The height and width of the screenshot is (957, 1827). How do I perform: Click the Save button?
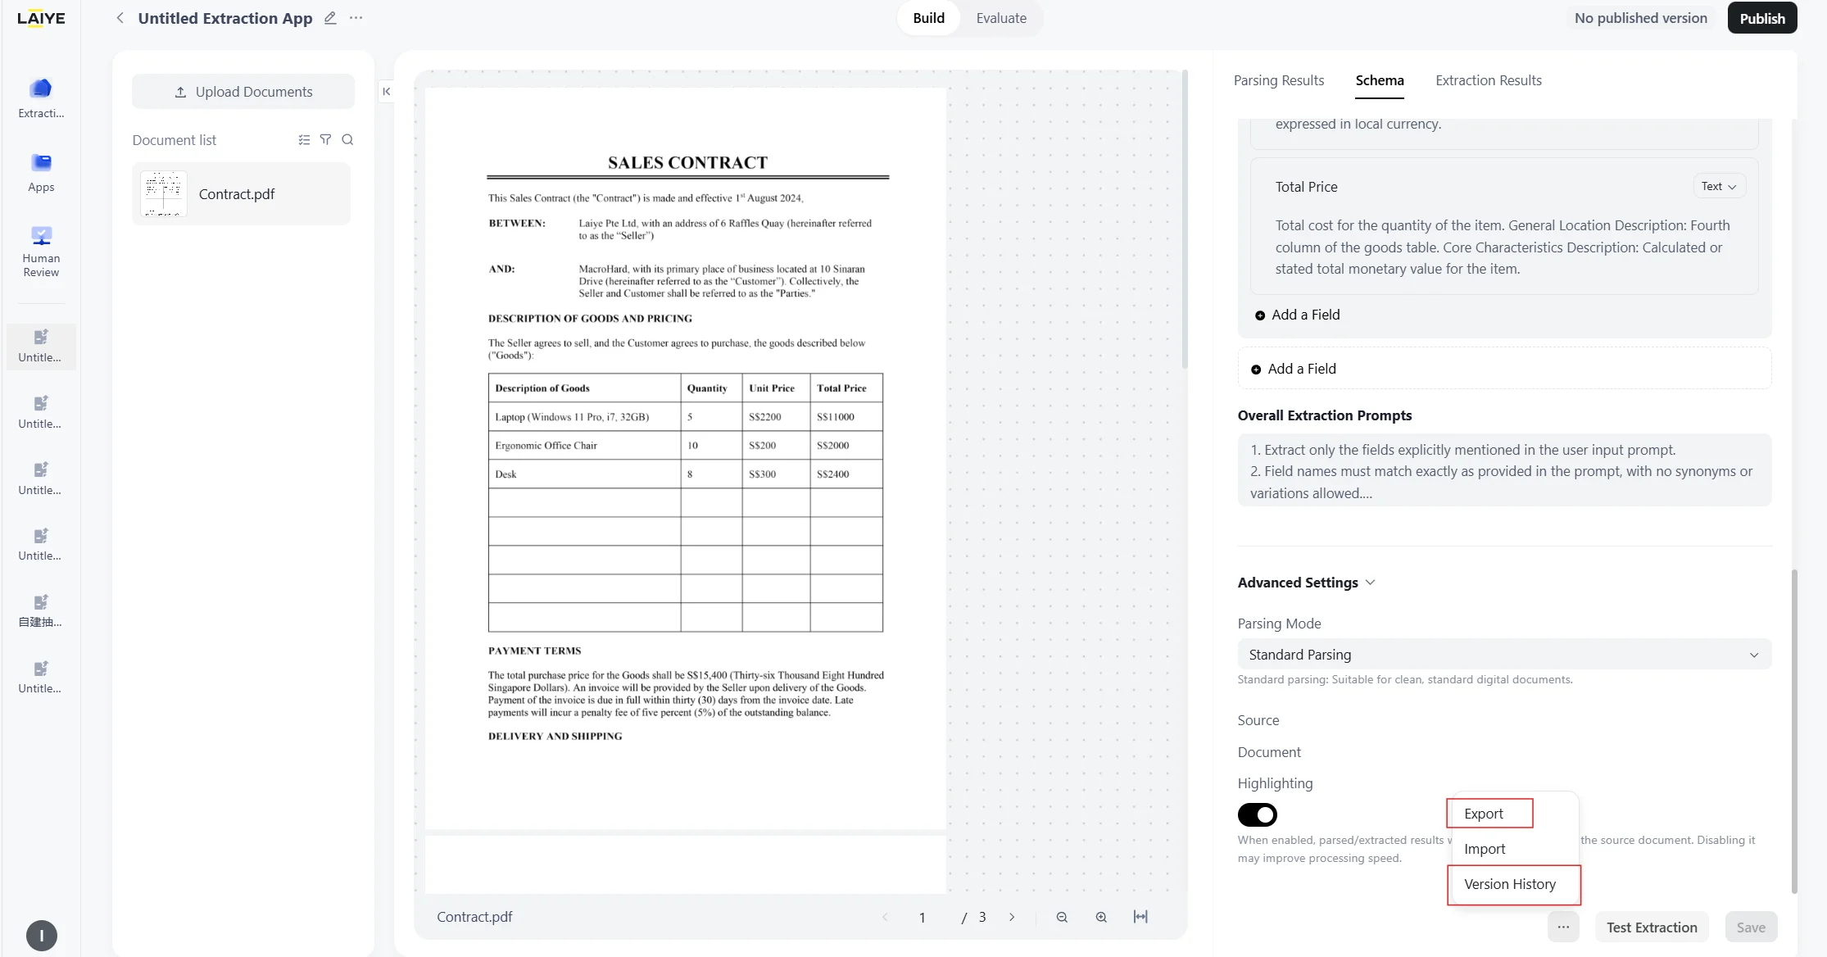pyautogui.click(x=1751, y=928)
